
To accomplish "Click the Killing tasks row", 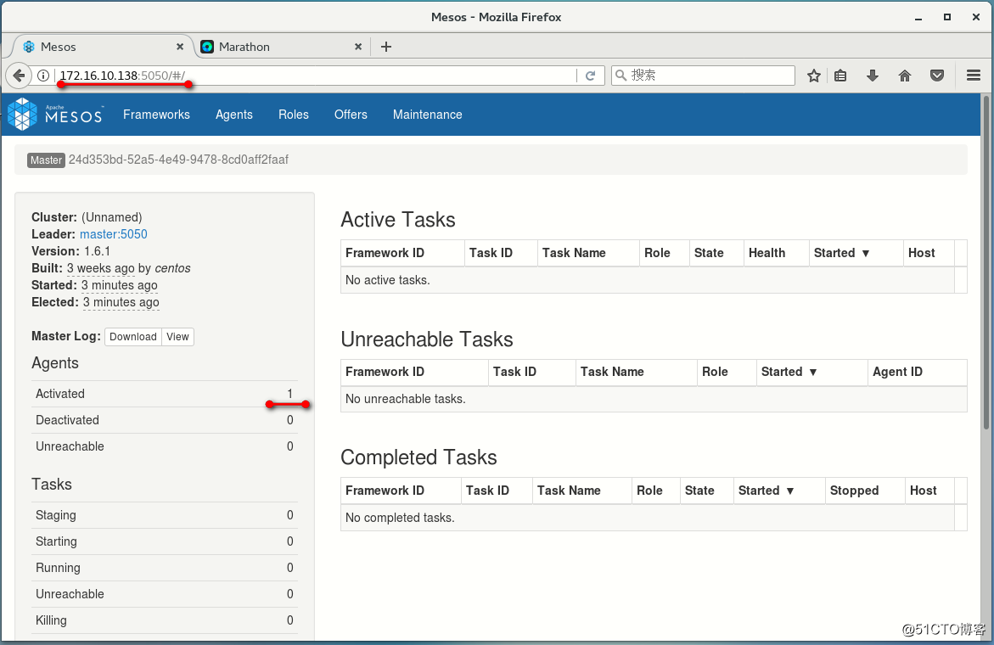I will (164, 620).
